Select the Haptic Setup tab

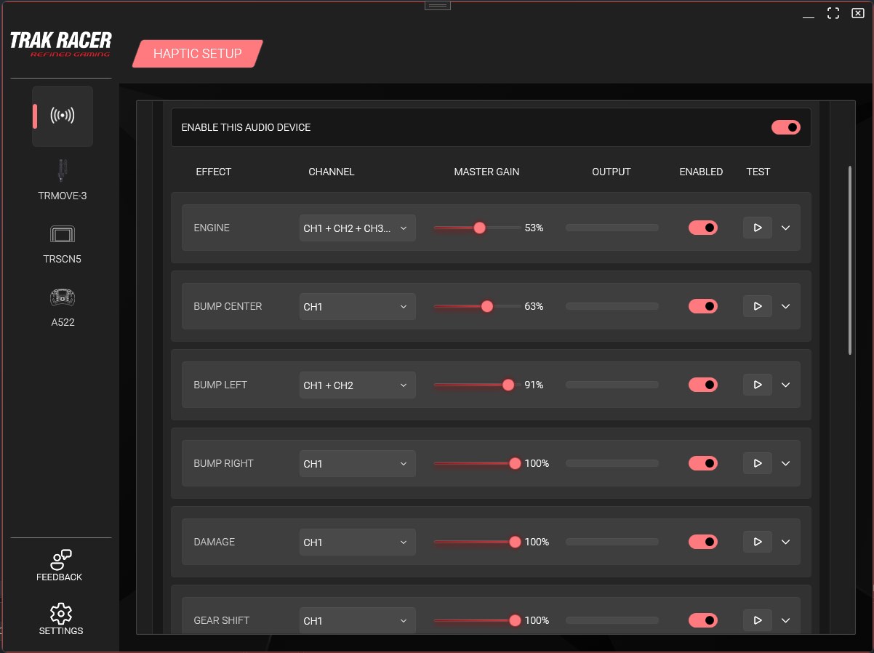(197, 54)
